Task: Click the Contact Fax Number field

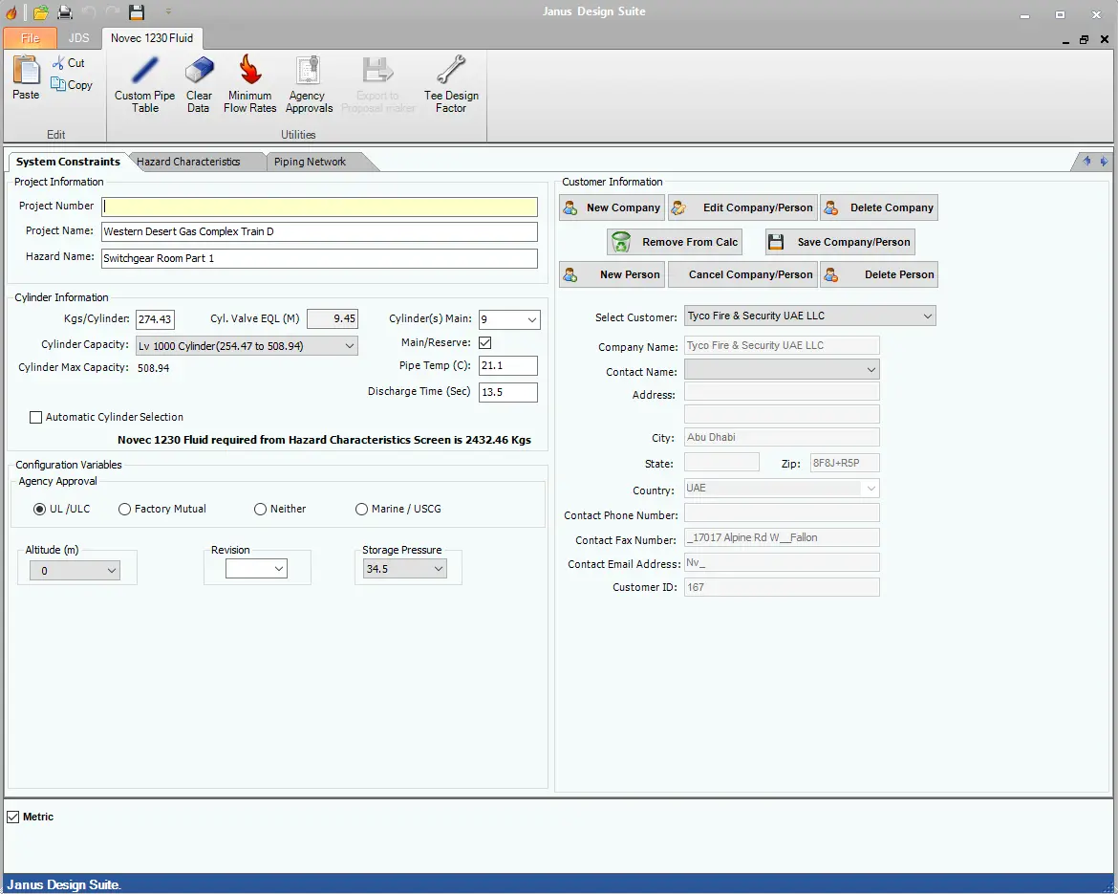Action: 782,538
